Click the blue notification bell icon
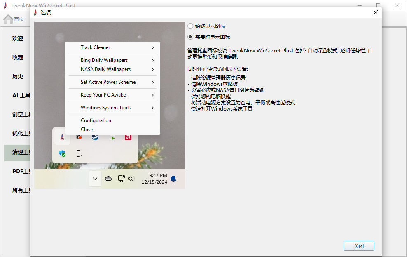407x257 pixels. (173, 179)
